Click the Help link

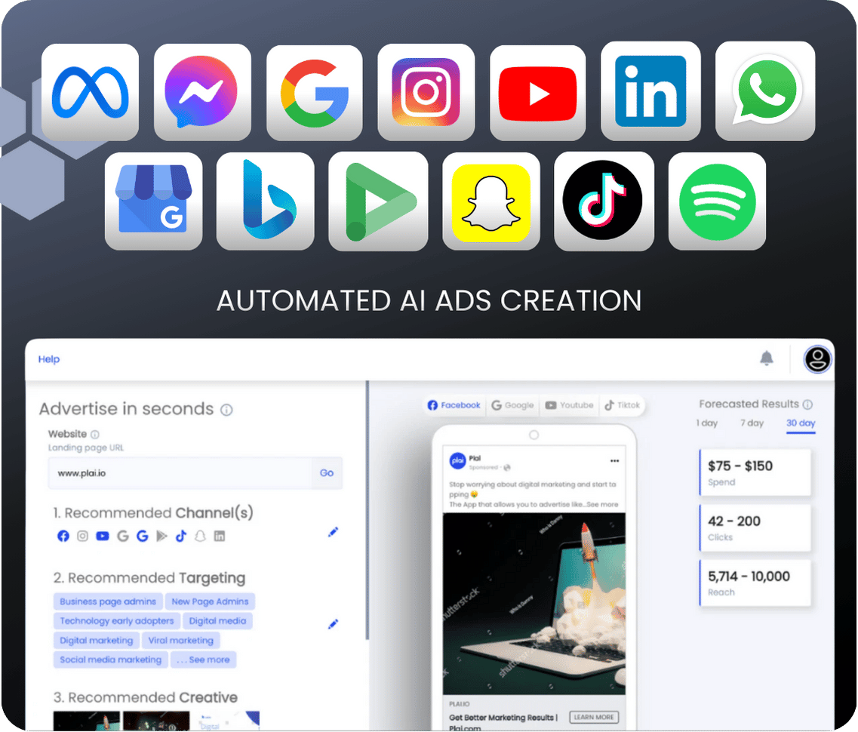tap(49, 359)
